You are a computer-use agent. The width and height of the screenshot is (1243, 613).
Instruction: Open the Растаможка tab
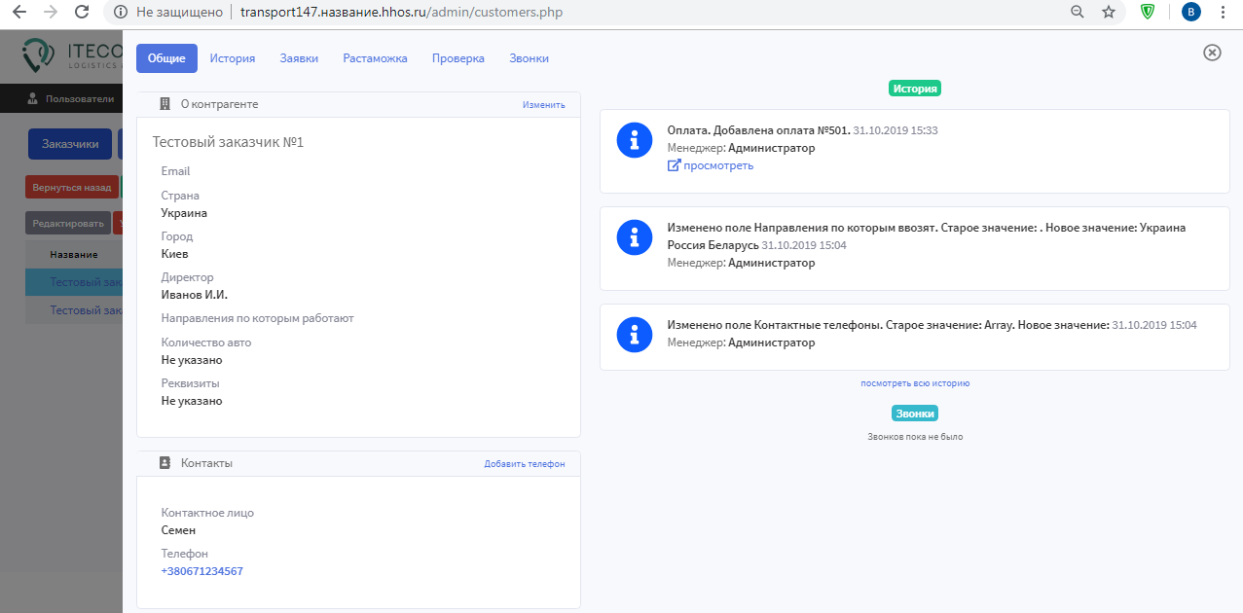375,58
